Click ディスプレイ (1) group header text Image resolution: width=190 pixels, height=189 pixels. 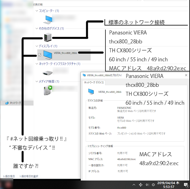[48, 46]
